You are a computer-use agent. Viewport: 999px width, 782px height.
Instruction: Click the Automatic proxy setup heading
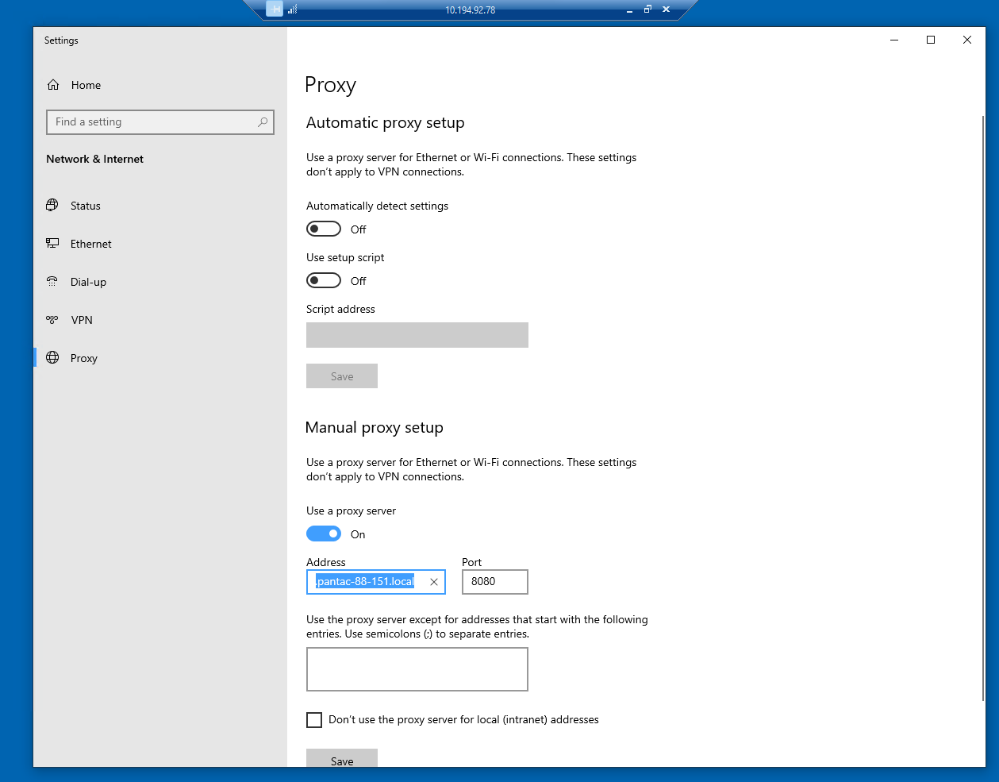(x=386, y=122)
